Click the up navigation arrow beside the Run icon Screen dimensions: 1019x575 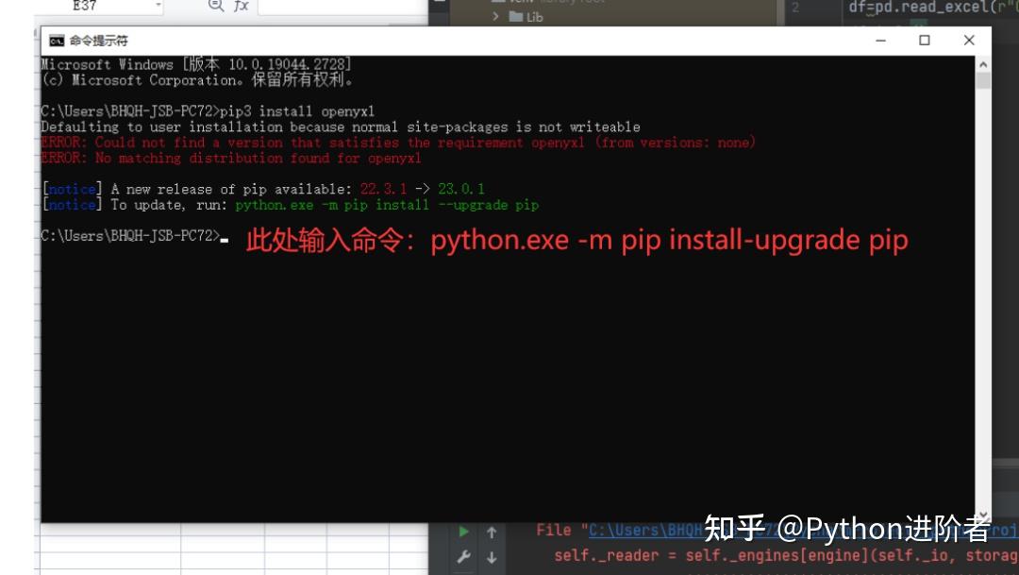pos(491,531)
